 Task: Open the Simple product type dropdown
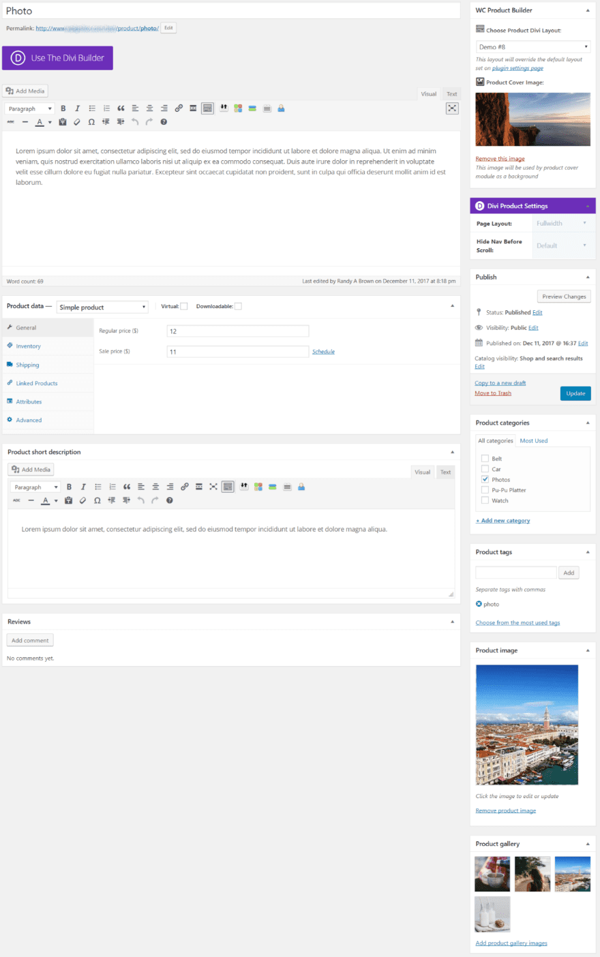pyautogui.click(x=102, y=307)
